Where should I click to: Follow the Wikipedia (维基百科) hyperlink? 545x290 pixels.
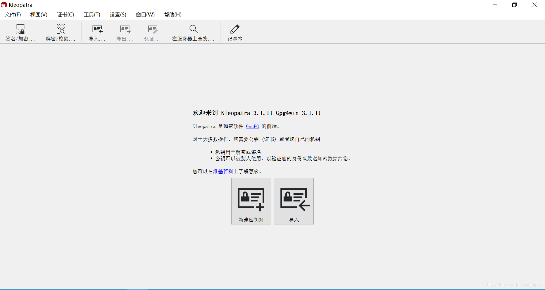tap(223, 171)
